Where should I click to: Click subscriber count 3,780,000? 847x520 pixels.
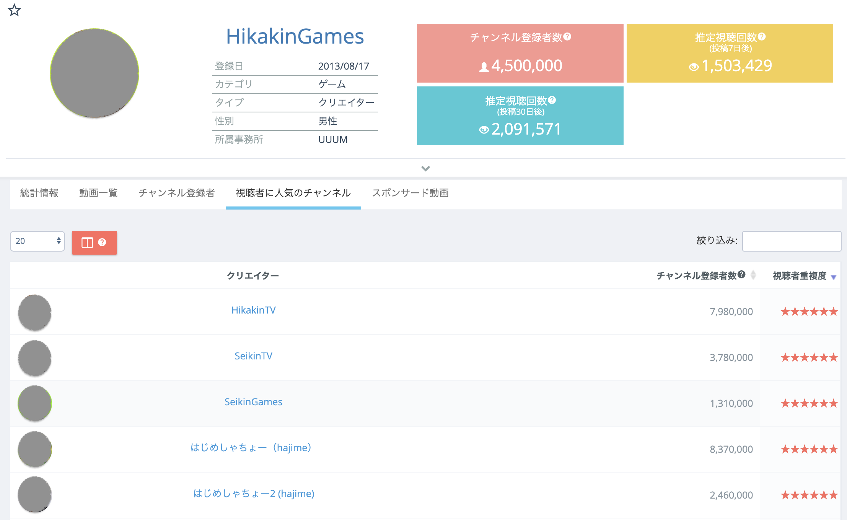point(731,357)
